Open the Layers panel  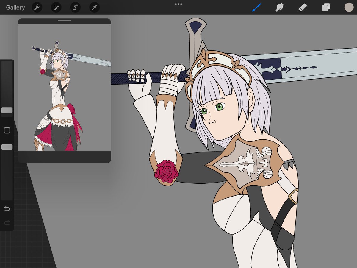[326, 7]
